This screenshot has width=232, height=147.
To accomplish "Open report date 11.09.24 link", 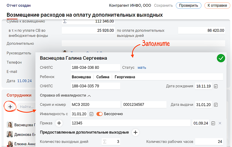I will pos(24,81).
